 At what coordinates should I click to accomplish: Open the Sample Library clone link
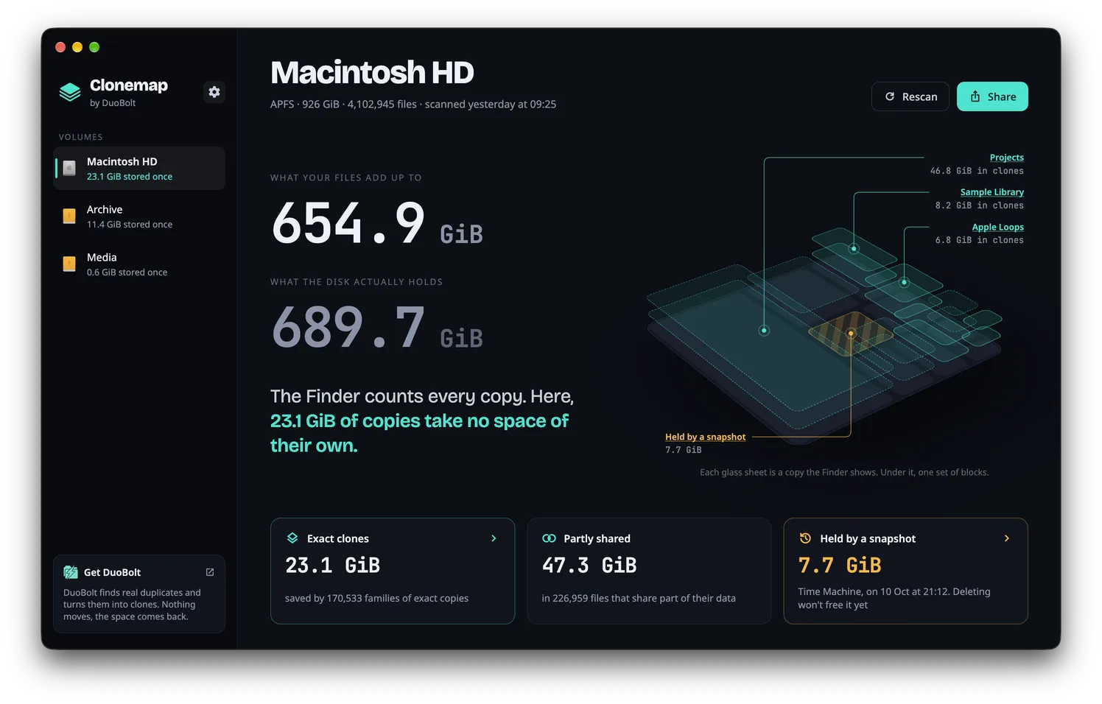[x=992, y=192]
